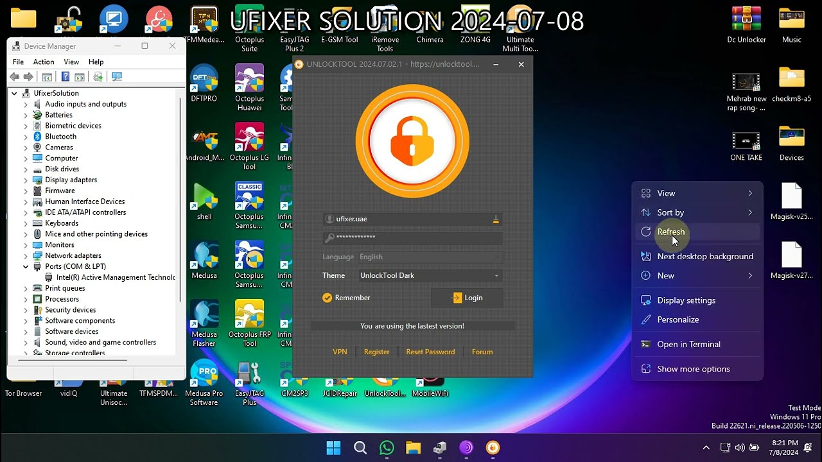The height and width of the screenshot is (462, 822).
Task: Expand Audio inputs and outputs node
Action: 26,105
